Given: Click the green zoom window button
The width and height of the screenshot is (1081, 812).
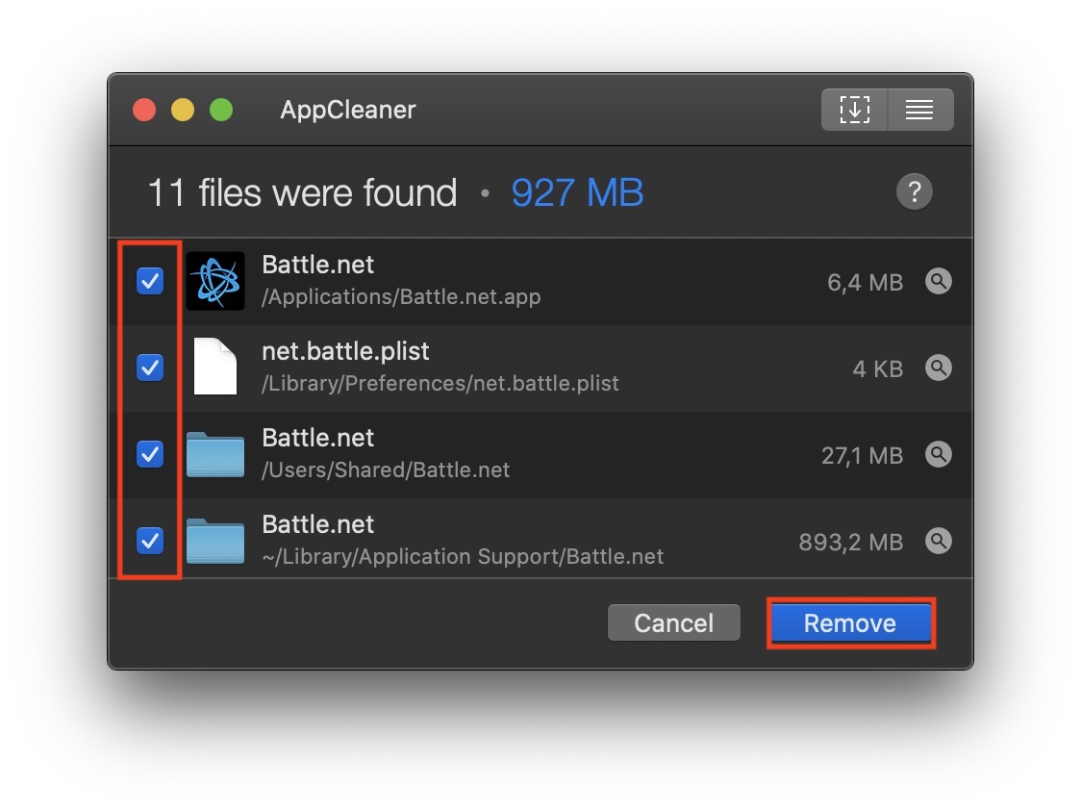Looking at the screenshot, I should coord(221,110).
